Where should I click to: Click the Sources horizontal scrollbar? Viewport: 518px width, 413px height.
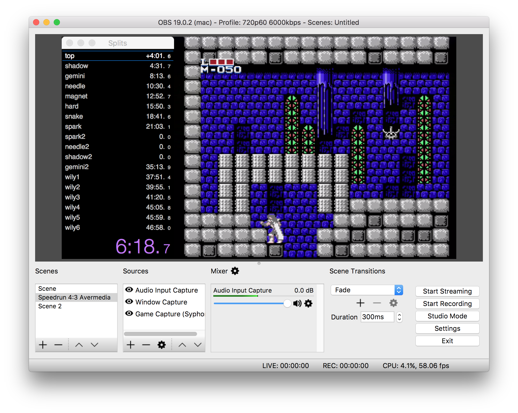click(x=160, y=334)
